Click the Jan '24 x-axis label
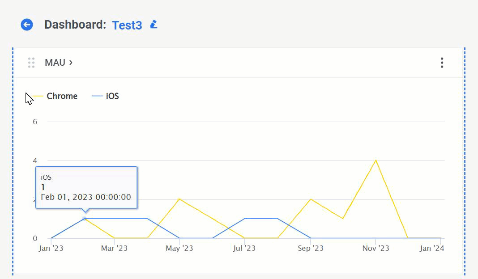478x279 pixels. [x=432, y=249]
